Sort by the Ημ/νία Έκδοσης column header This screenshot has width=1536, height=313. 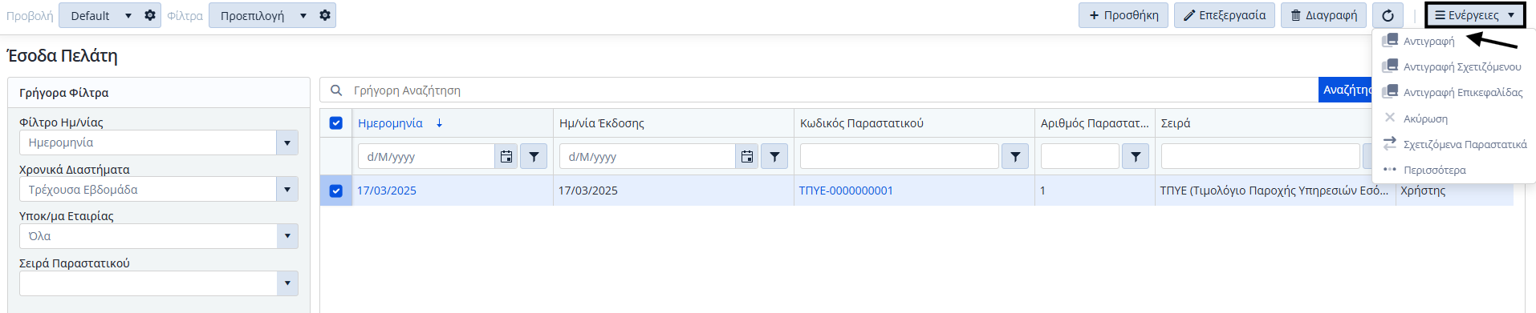pyautogui.click(x=602, y=123)
